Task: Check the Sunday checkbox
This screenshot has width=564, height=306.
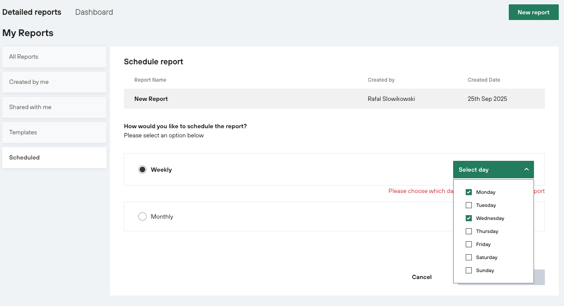Action: (469, 270)
